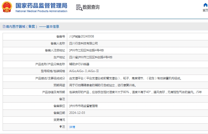Select record number 川泸械备20240008

(x=81, y=36)
